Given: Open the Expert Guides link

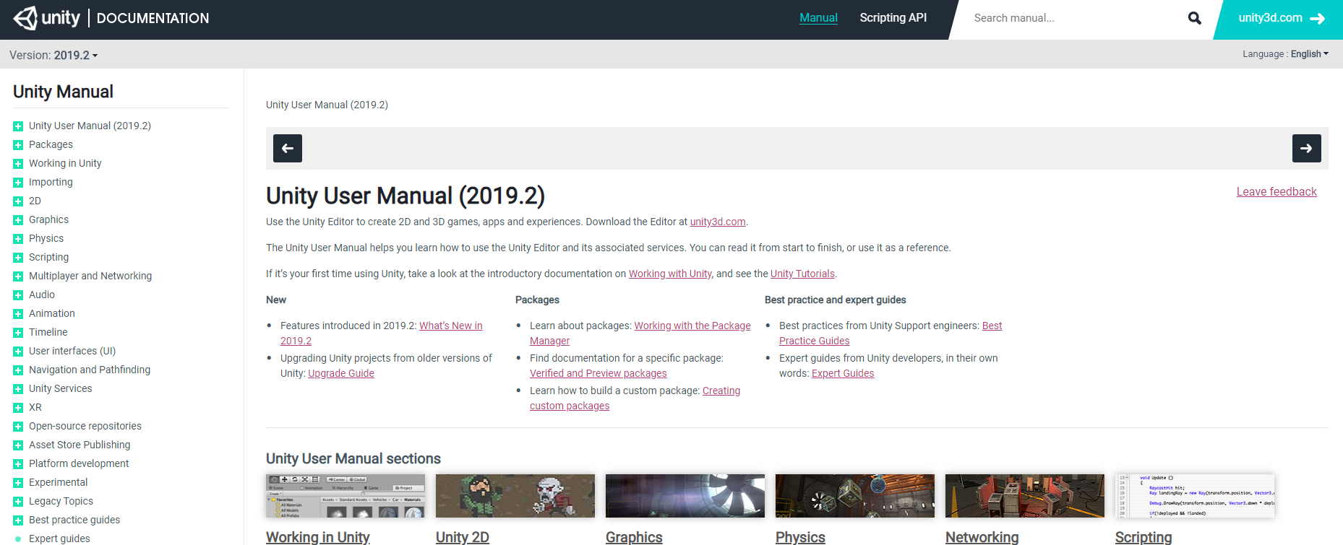Looking at the screenshot, I should pos(843,373).
